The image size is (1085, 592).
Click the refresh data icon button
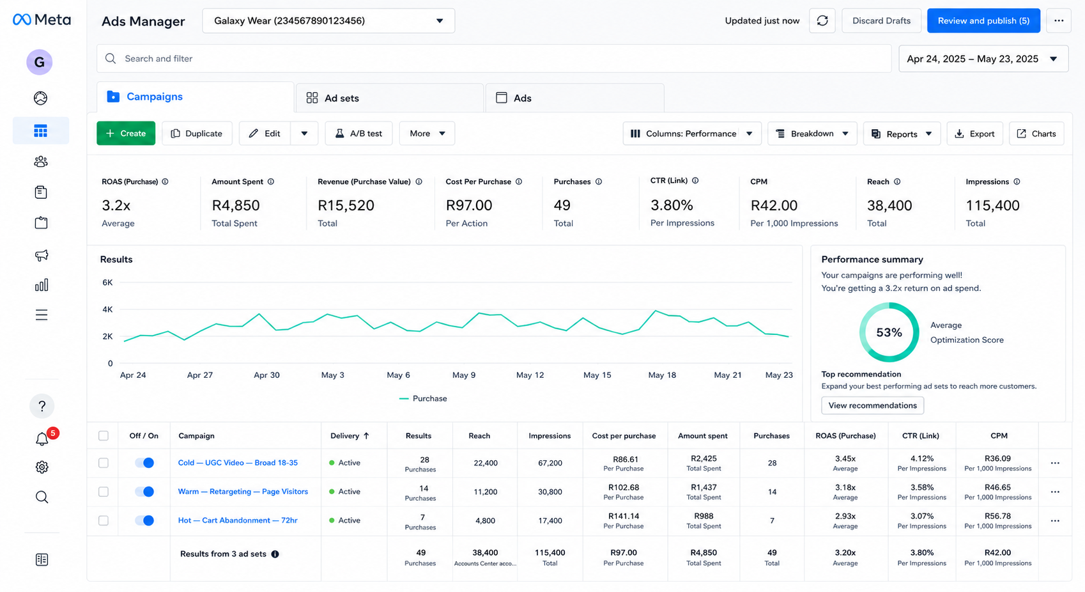(x=822, y=21)
